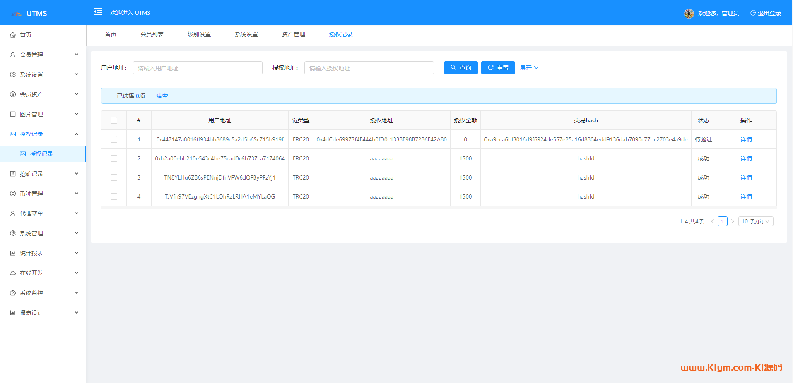
Task: Click the sidebar collapse menu icon
Action: pyautogui.click(x=98, y=12)
